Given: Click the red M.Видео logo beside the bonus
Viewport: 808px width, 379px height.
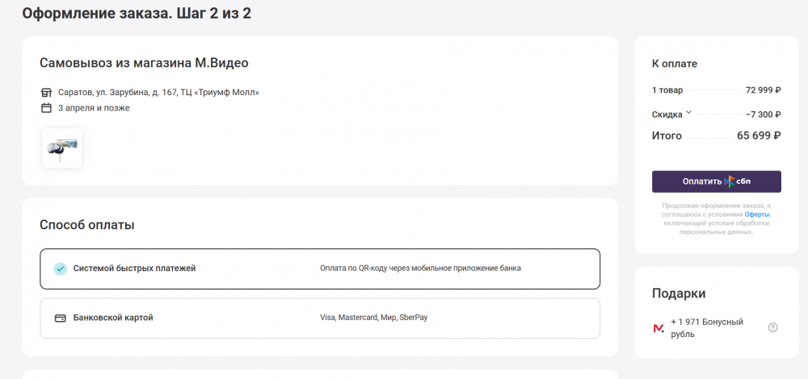Looking at the screenshot, I should 659,328.
